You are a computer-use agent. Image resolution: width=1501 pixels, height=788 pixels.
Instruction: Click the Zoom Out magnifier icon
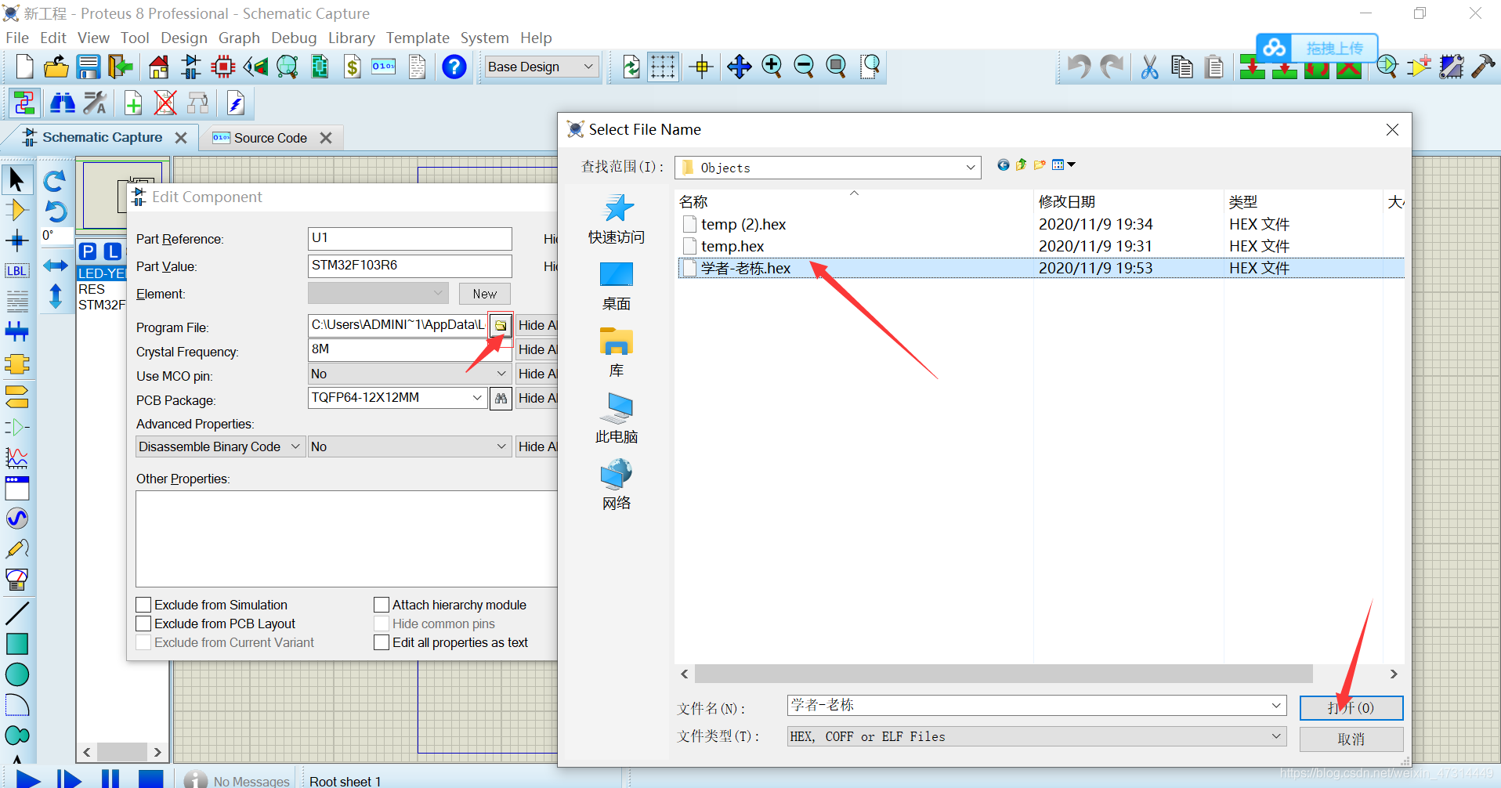tap(804, 67)
